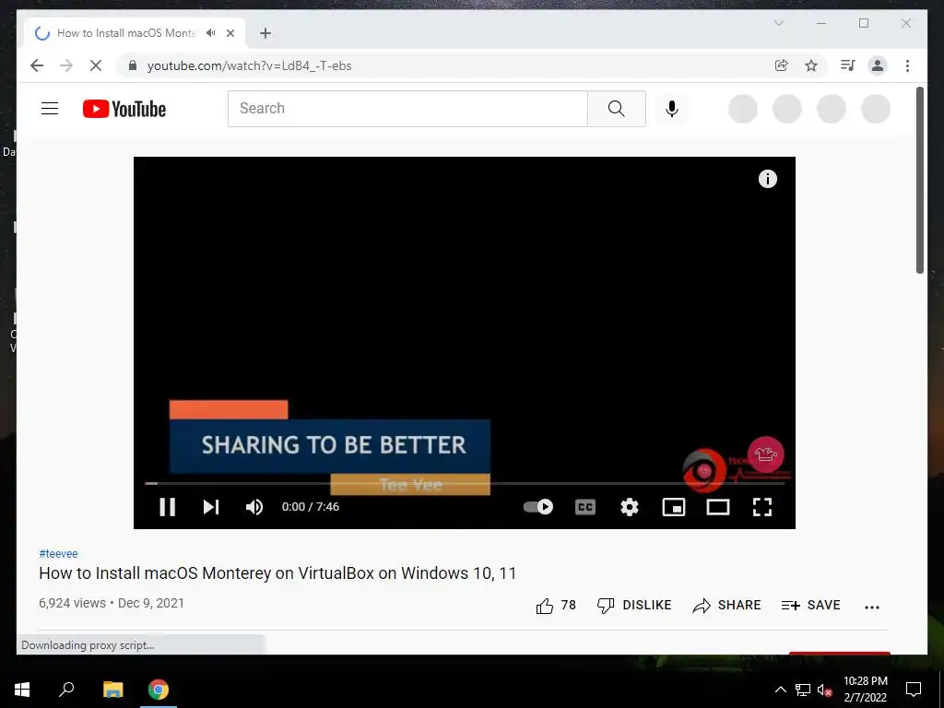
Task: Show hidden system tray icons
Action: point(780,690)
